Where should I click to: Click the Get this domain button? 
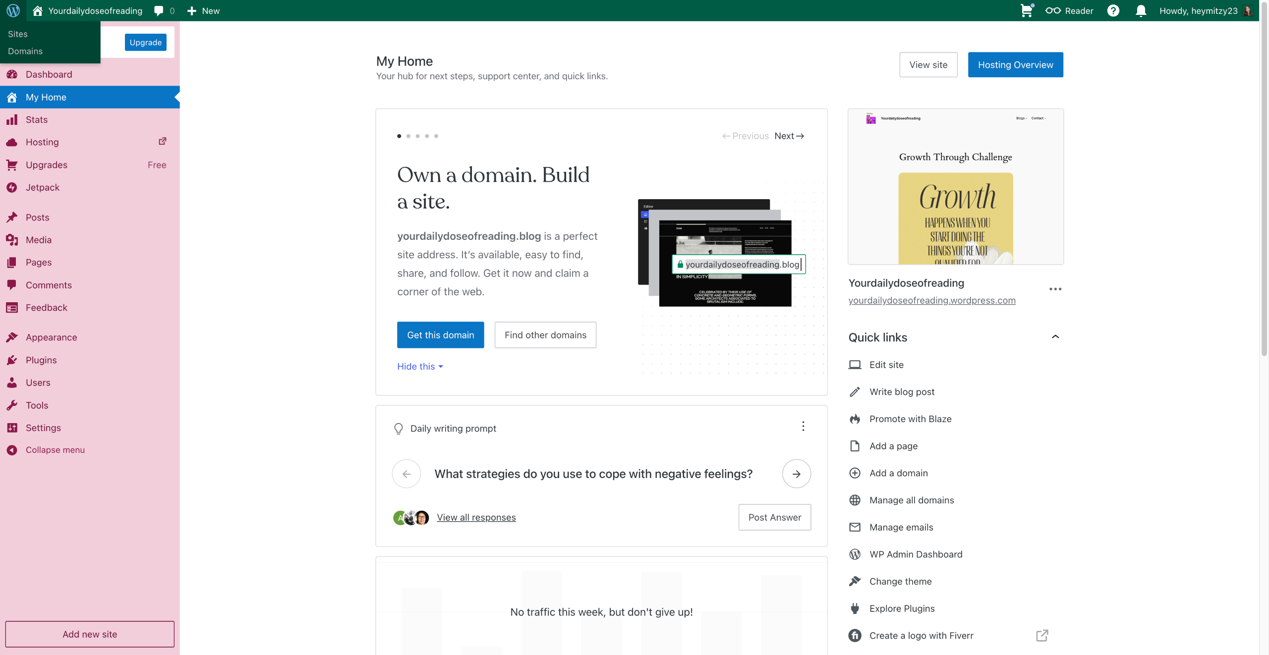pyautogui.click(x=440, y=335)
